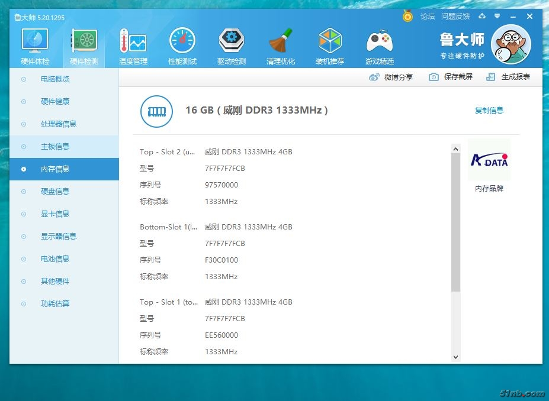Screen dimensions: 549x401
Task: Select 处理器信息 in sidebar
Action: tap(64, 124)
